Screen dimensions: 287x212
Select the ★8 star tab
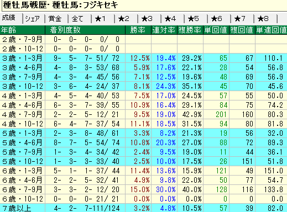(266, 19)
